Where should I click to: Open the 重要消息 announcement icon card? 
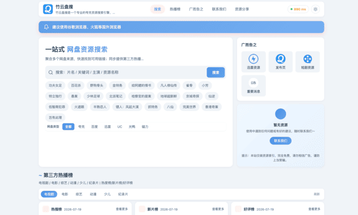(253, 86)
